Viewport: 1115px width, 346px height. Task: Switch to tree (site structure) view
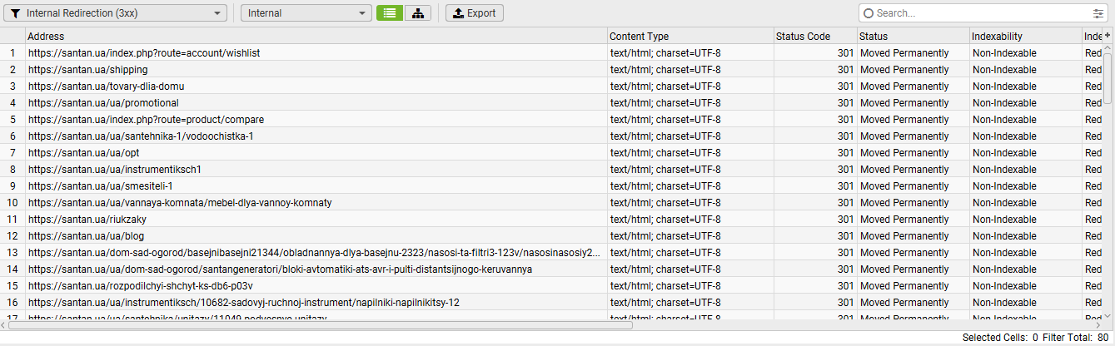(x=417, y=13)
